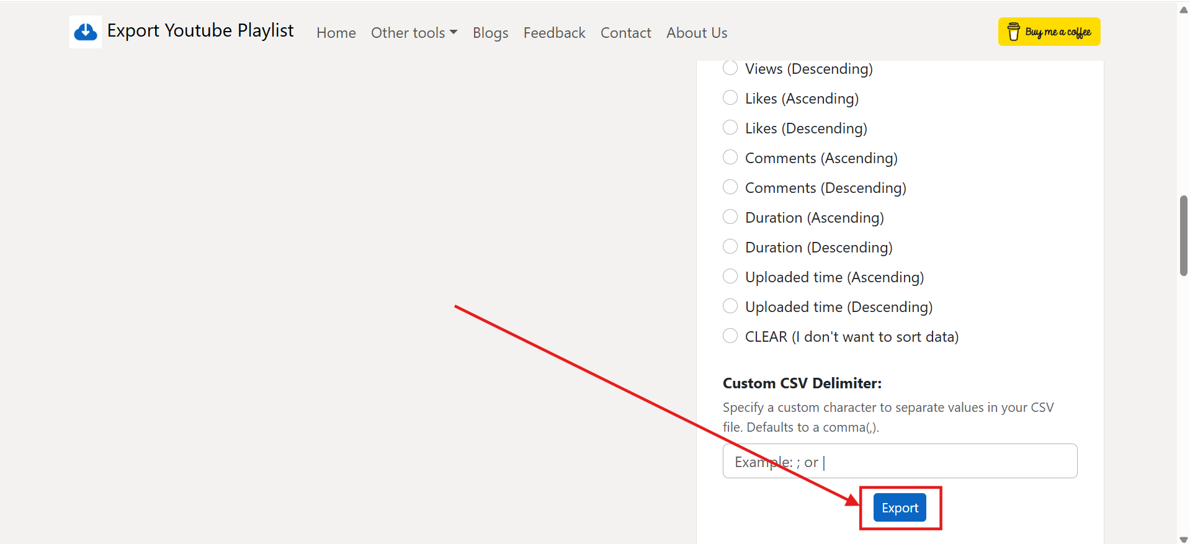Image resolution: width=1190 pixels, height=544 pixels.
Task: Go to the Blogs page
Action: click(490, 33)
